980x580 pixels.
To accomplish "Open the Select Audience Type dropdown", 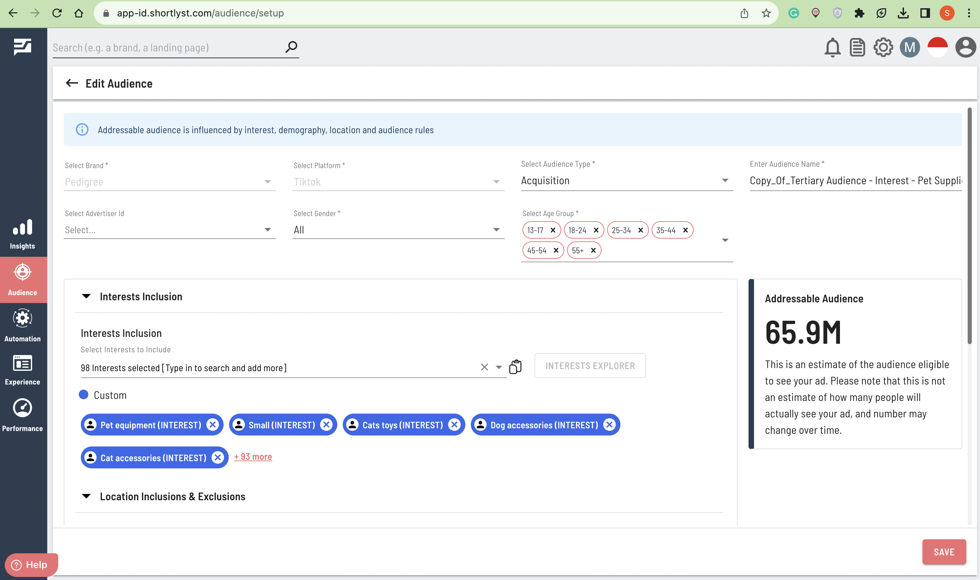I will click(x=626, y=180).
